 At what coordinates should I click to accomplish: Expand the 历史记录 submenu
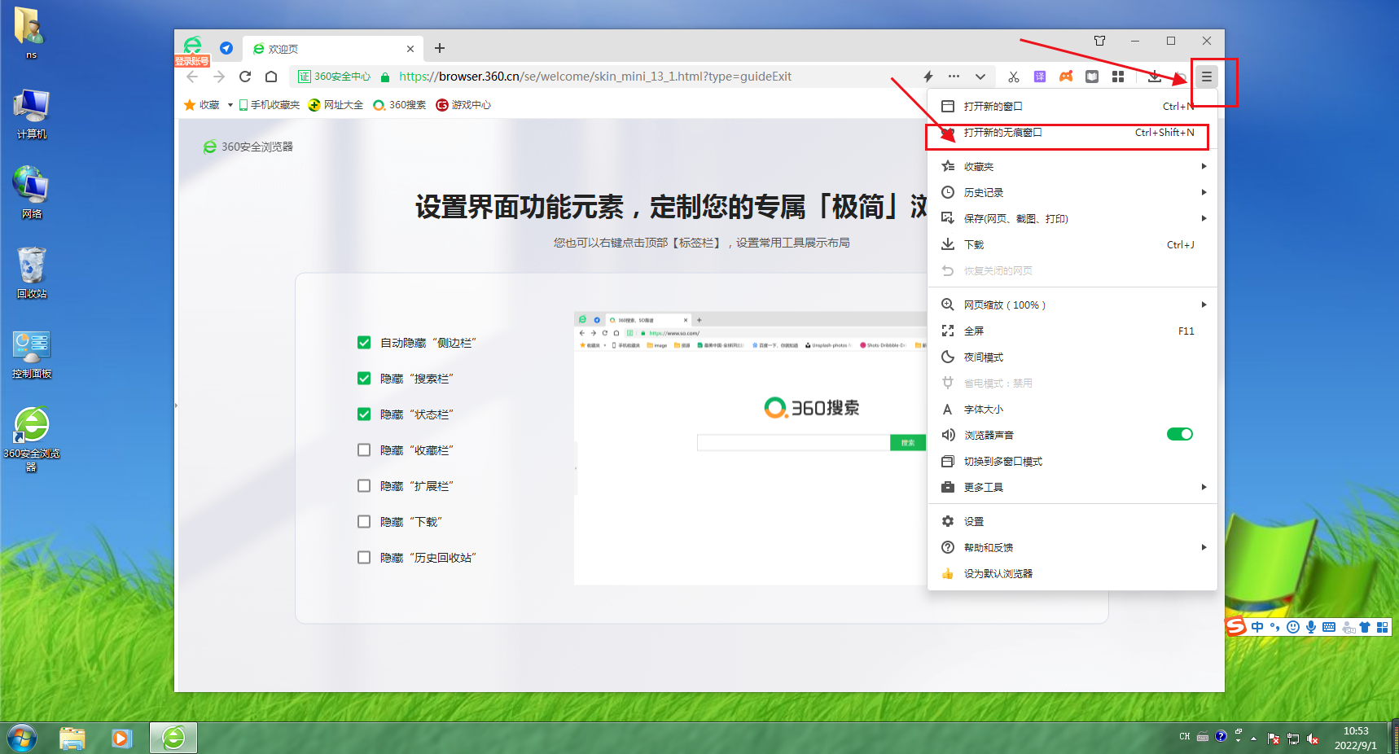(x=1072, y=193)
